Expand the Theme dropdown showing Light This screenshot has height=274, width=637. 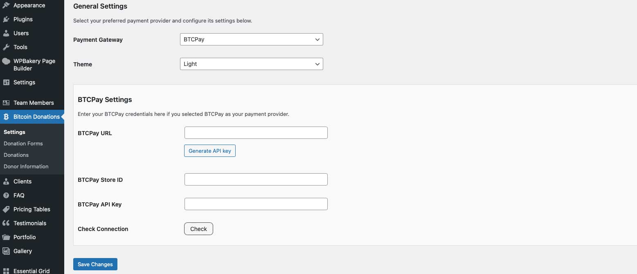point(251,64)
